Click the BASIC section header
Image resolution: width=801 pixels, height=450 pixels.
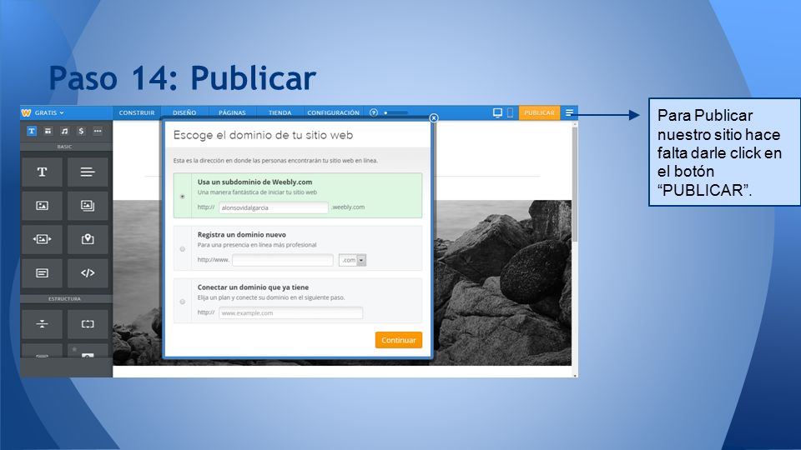pyautogui.click(x=64, y=147)
